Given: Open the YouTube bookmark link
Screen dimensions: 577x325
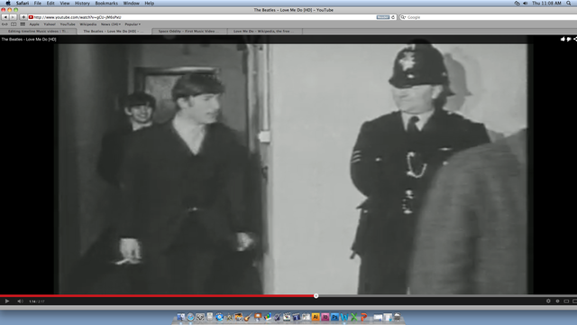Looking at the screenshot, I should tap(68, 24).
